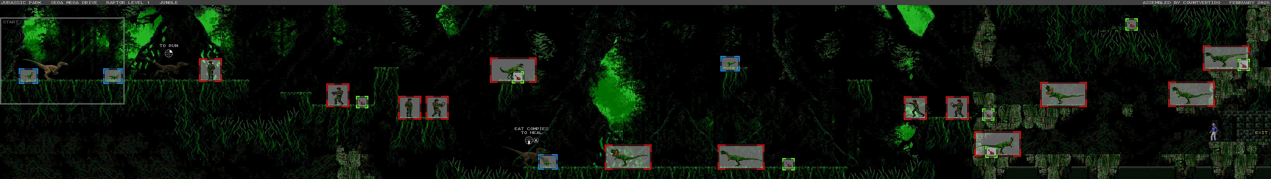This screenshot has height=179, width=1271.
Task: Select the grenade-launcher soldier right of the standing soldier
Action: pos(437,107)
